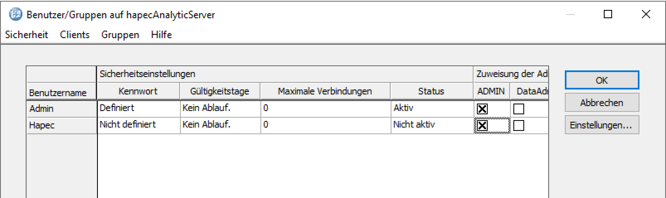This screenshot has height=198, width=666.
Task: Click the Maximale Verbindungen column header
Action: coord(325,92)
